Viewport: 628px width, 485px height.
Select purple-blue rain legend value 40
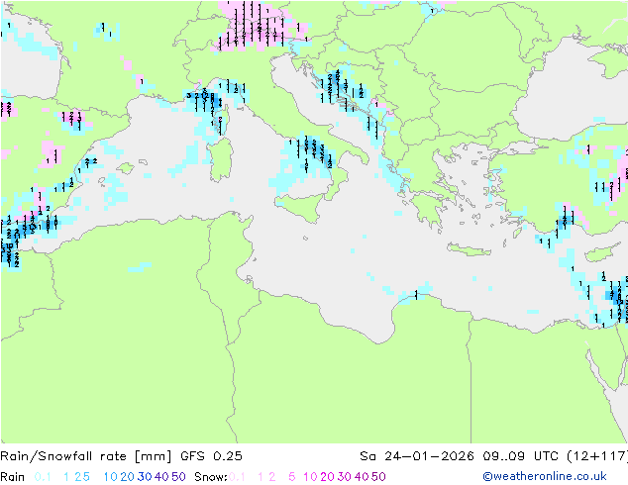pyautogui.click(x=161, y=477)
